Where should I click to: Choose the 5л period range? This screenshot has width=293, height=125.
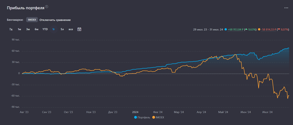point(62,29)
